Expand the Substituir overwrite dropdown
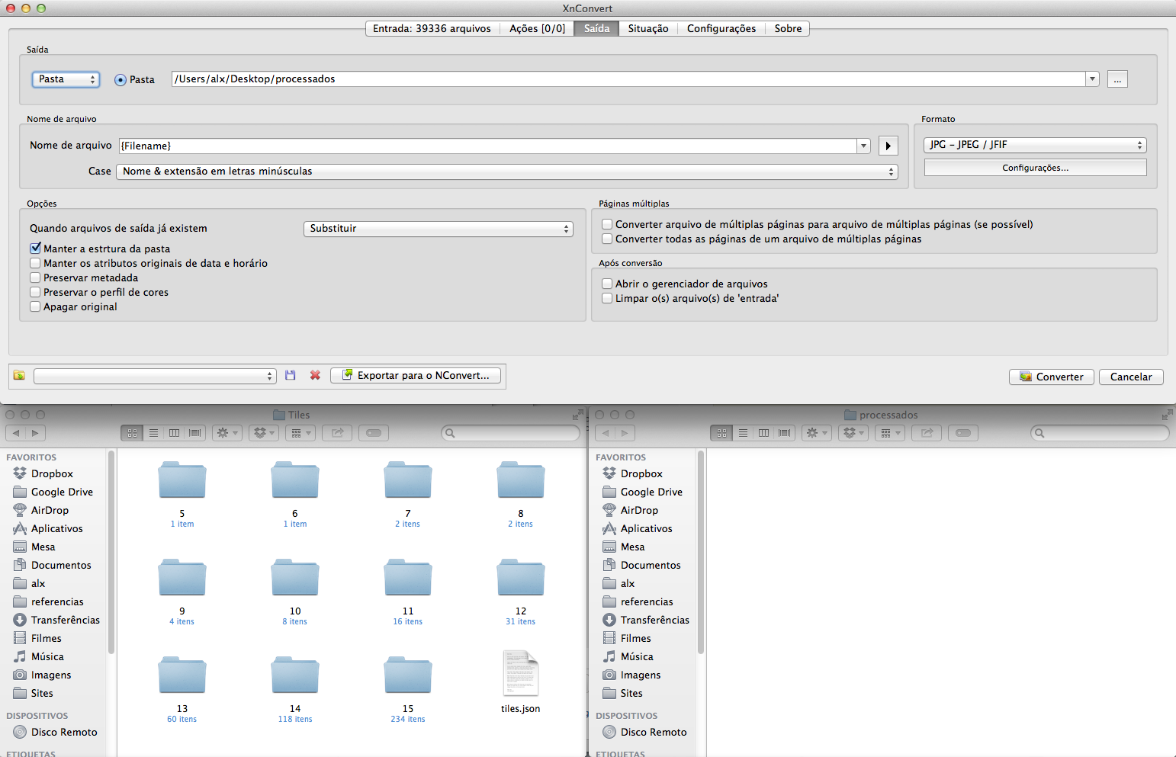This screenshot has height=757, width=1176. pyautogui.click(x=439, y=229)
